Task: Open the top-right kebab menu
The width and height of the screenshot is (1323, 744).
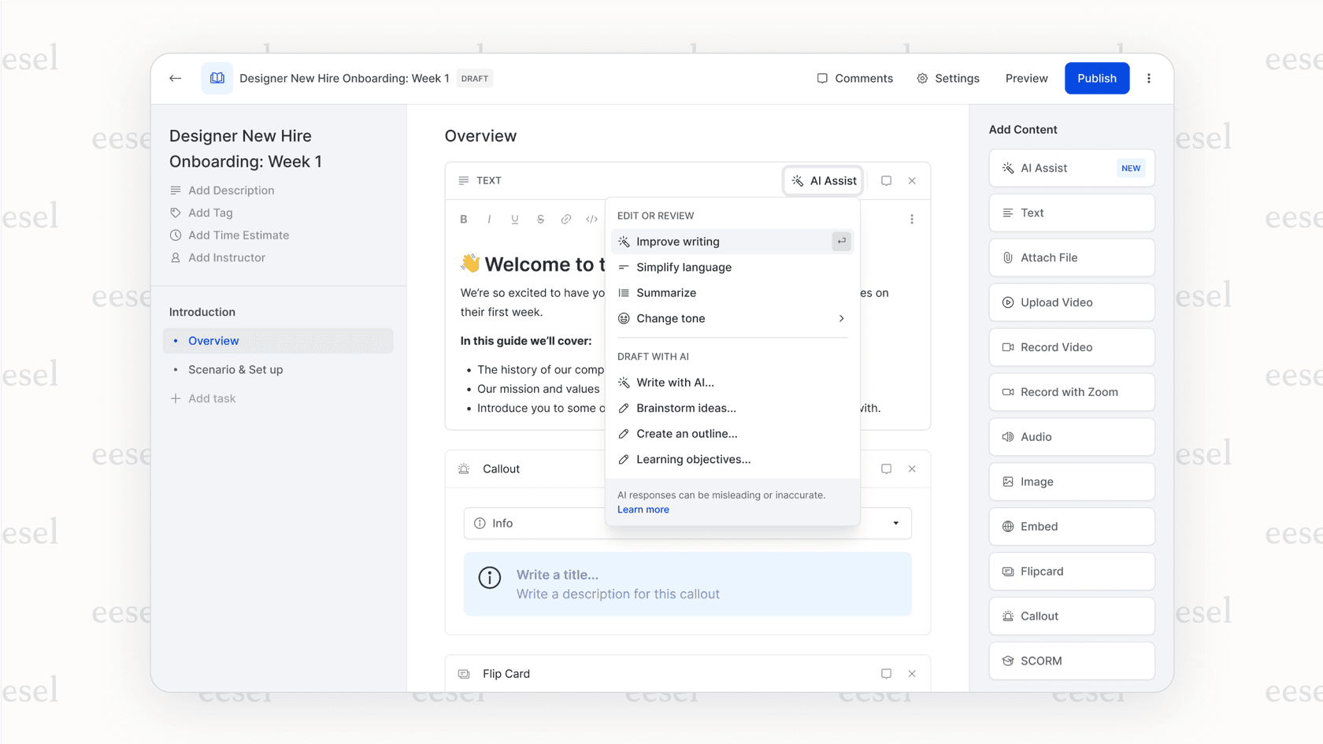Action: coord(1149,78)
